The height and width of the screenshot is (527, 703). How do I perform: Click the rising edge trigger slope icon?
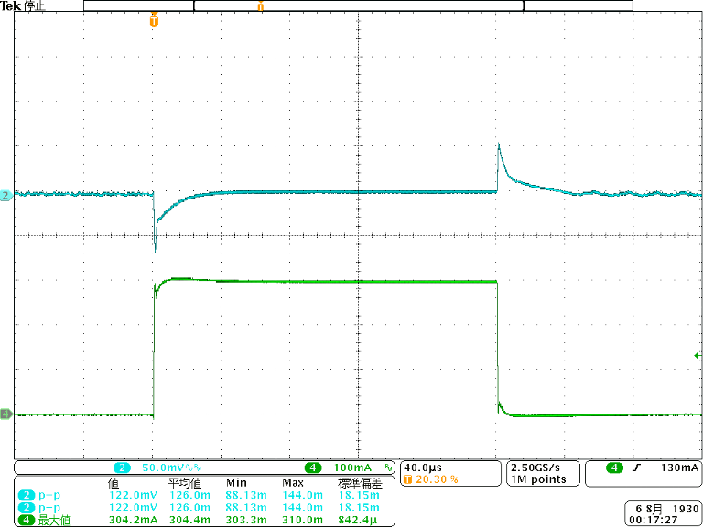pyautogui.click(x=636, y=468)
